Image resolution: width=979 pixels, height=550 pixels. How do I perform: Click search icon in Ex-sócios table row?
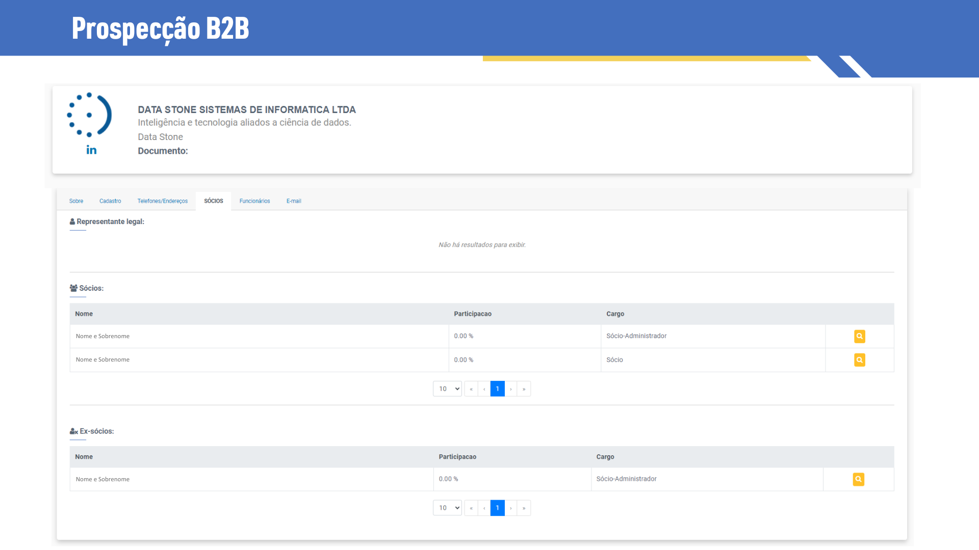click(x=858, y=479)
